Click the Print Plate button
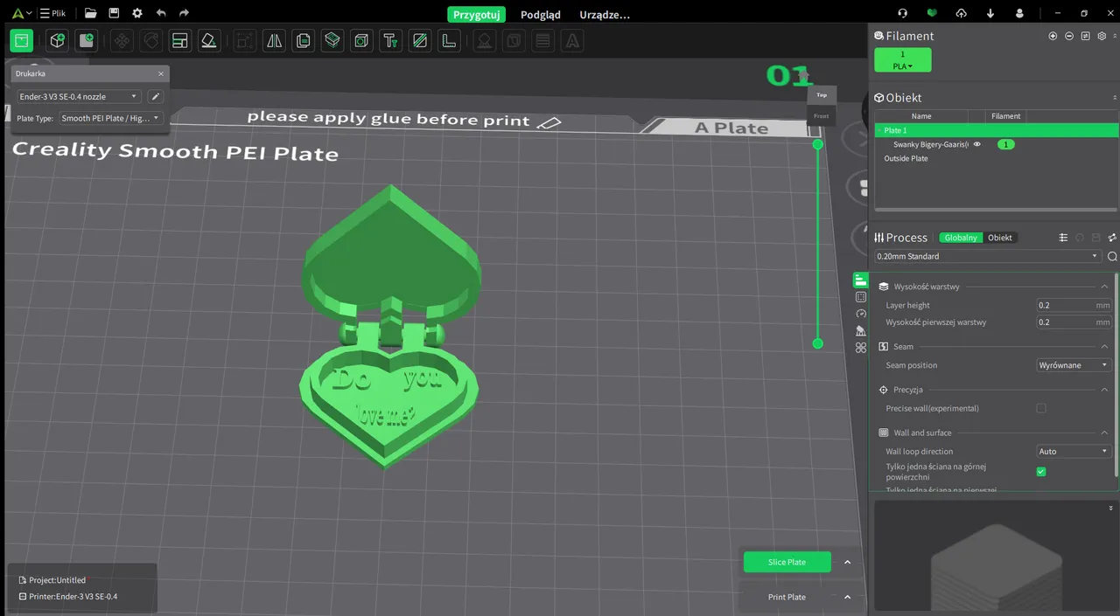The height and width of the screenshot is (616, 1120). tap(787, 597)
